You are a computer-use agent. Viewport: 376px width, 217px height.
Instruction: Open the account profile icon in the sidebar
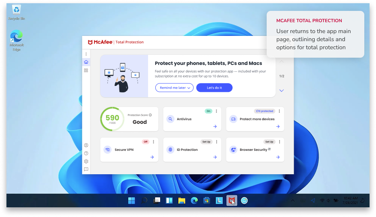[x=86, y=145]
